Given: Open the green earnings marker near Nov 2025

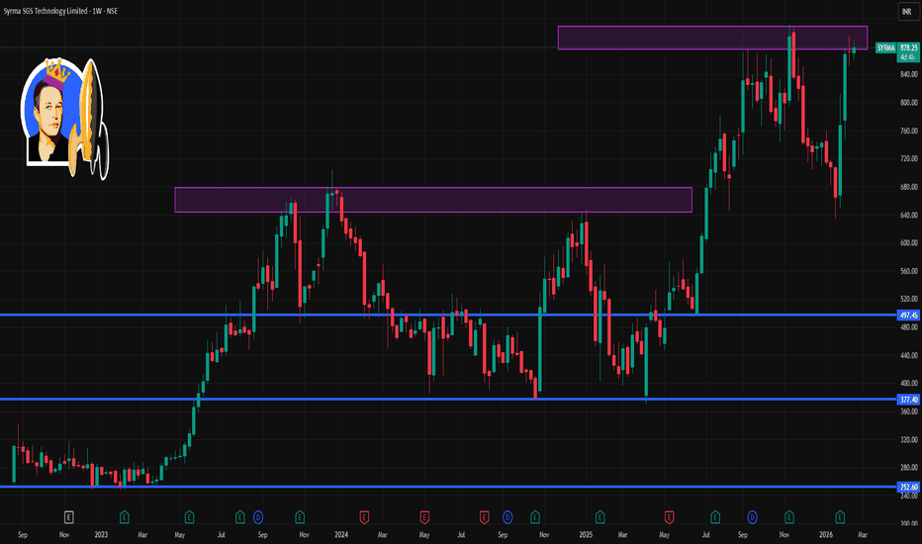Looking at the screenshot, I should [x=789, y=517].
